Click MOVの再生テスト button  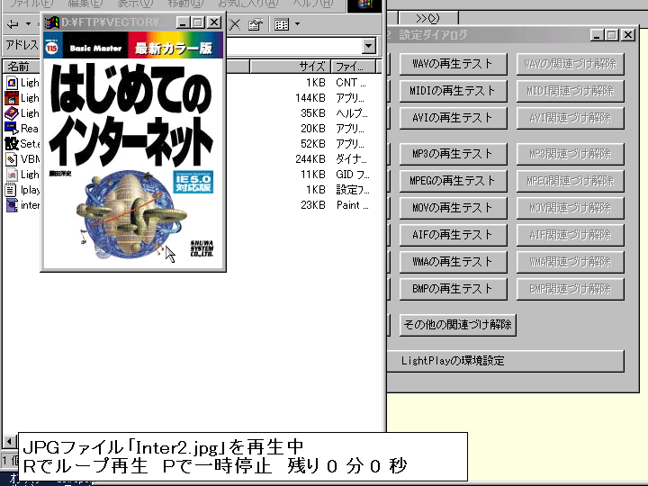(x=453, y=208)
